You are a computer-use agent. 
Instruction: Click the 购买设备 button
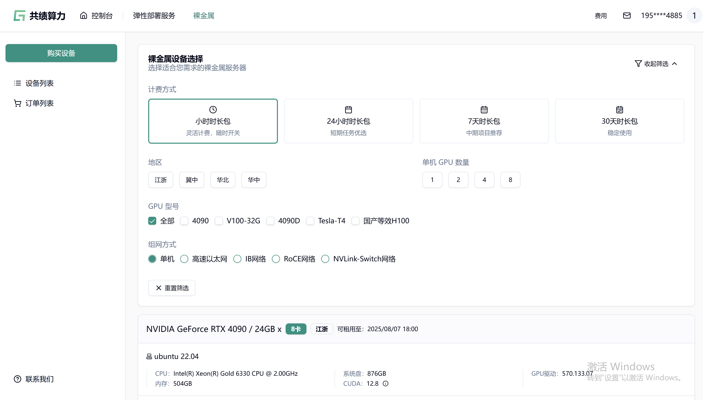61,53
